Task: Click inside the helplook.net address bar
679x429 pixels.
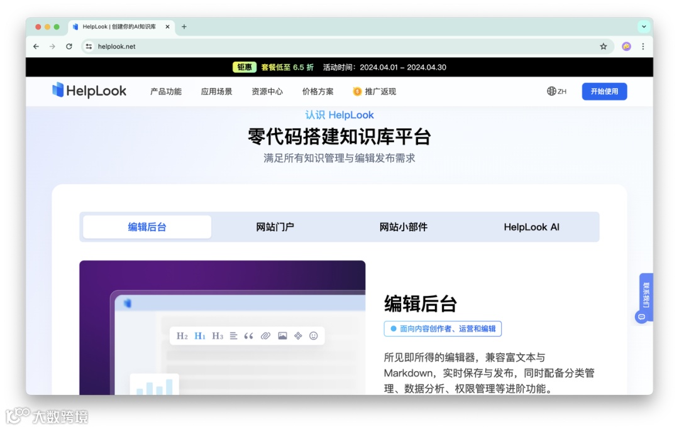Action: pyautogui.click(x=116, y=46)
